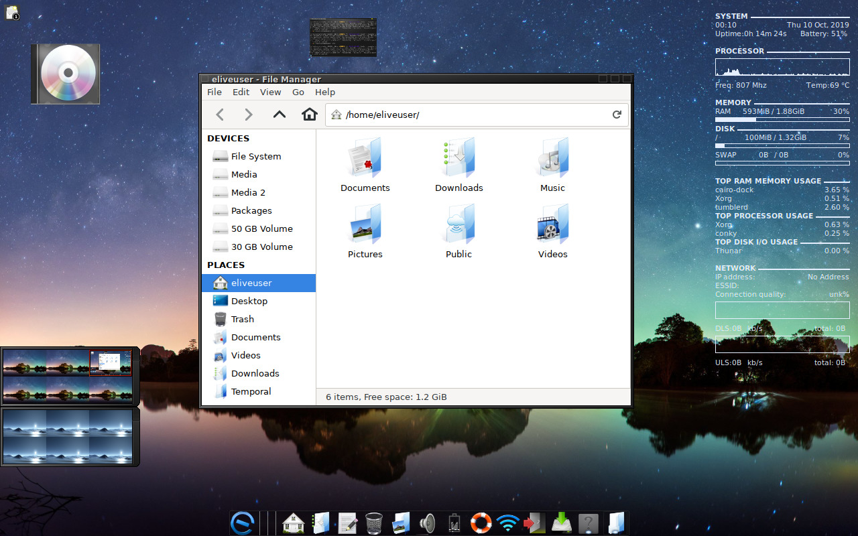Open Documents in the Places sidebar

[259, 337]
